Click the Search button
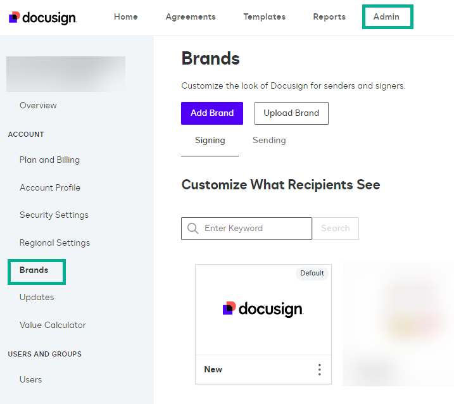The width and height of the screenshot is (454, 404). (336, 229)
